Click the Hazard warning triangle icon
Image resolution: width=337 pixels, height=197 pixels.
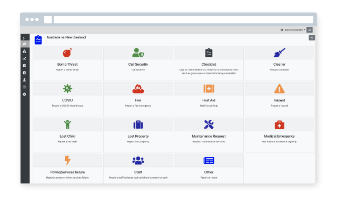[279, 89]
